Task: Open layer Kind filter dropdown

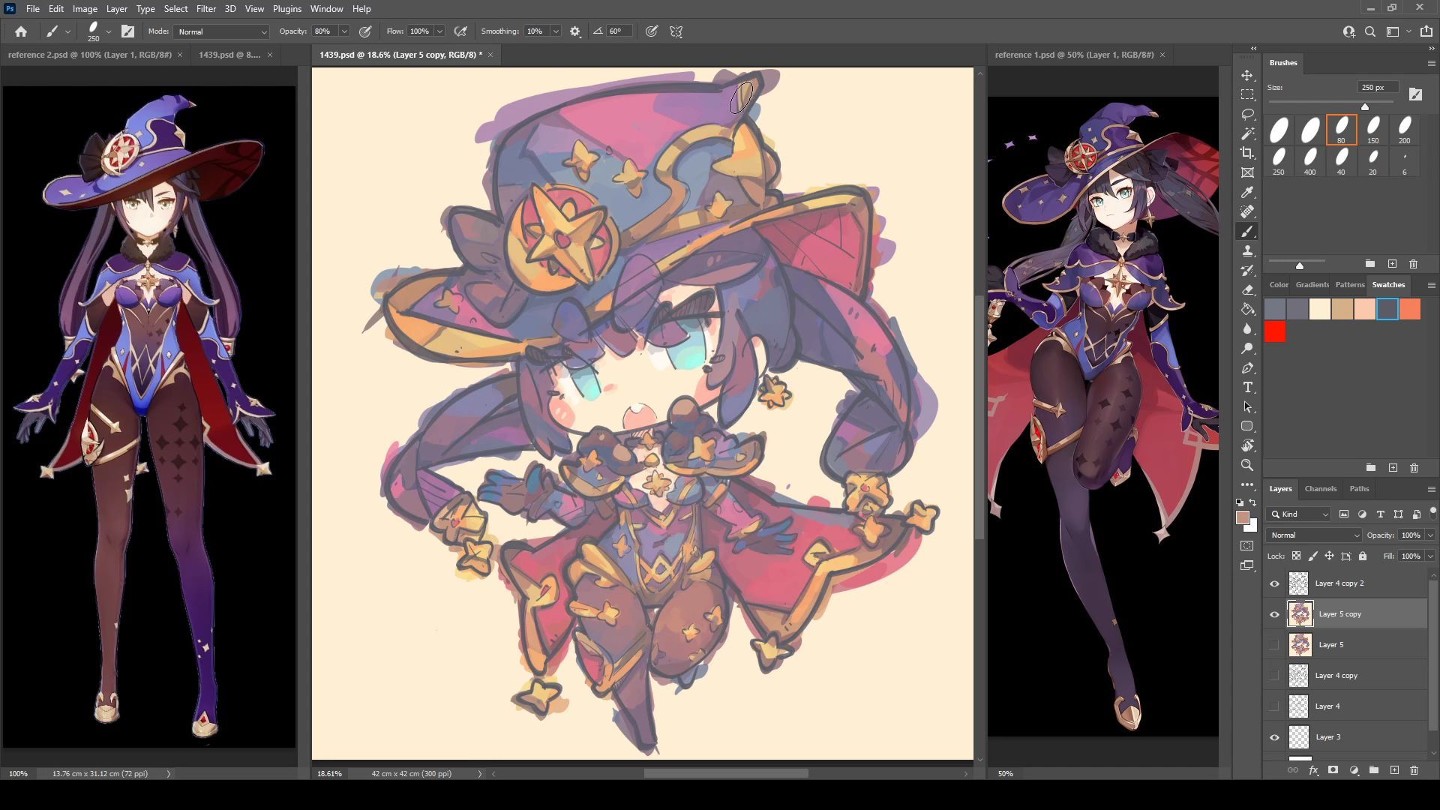Action: [1298, 514]
